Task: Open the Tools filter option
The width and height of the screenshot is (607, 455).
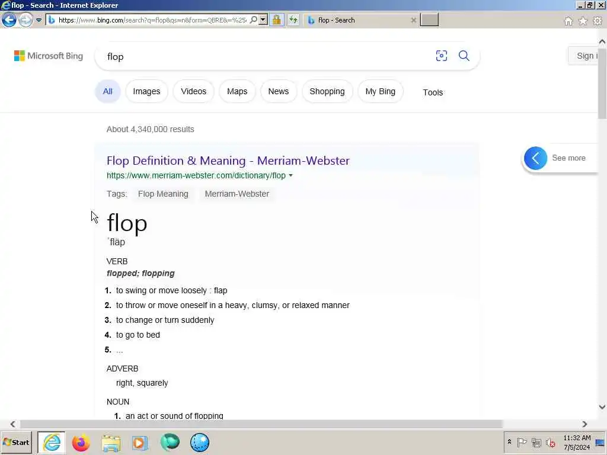Action: coord(433,92)
